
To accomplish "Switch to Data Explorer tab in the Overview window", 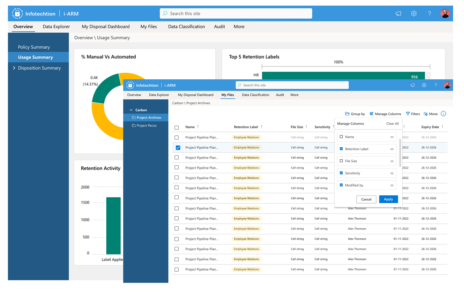I will pos(56,27).
